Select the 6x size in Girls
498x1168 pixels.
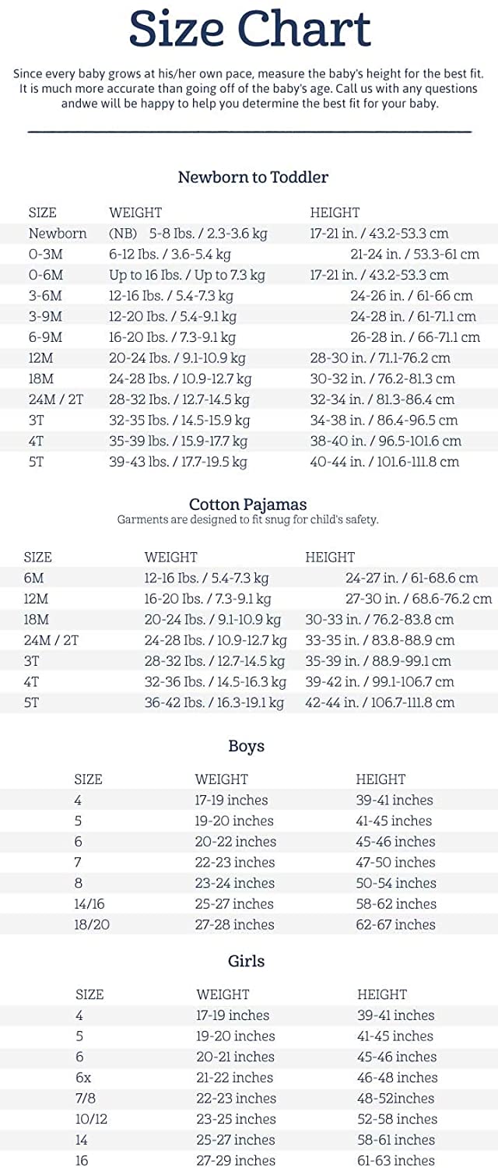pyautogui.click(x=83, y=1078)
